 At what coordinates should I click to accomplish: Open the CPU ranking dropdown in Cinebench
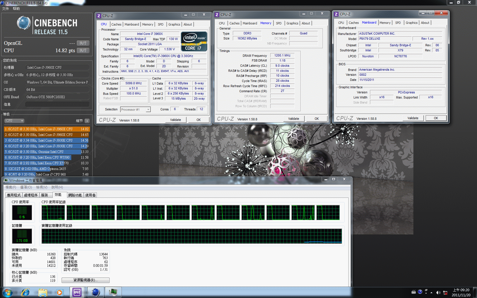tap(14, 121)
